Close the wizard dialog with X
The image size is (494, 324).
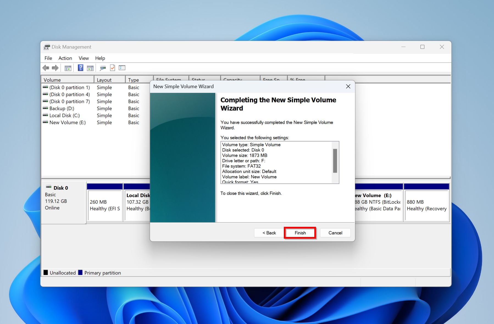point(348,86)
